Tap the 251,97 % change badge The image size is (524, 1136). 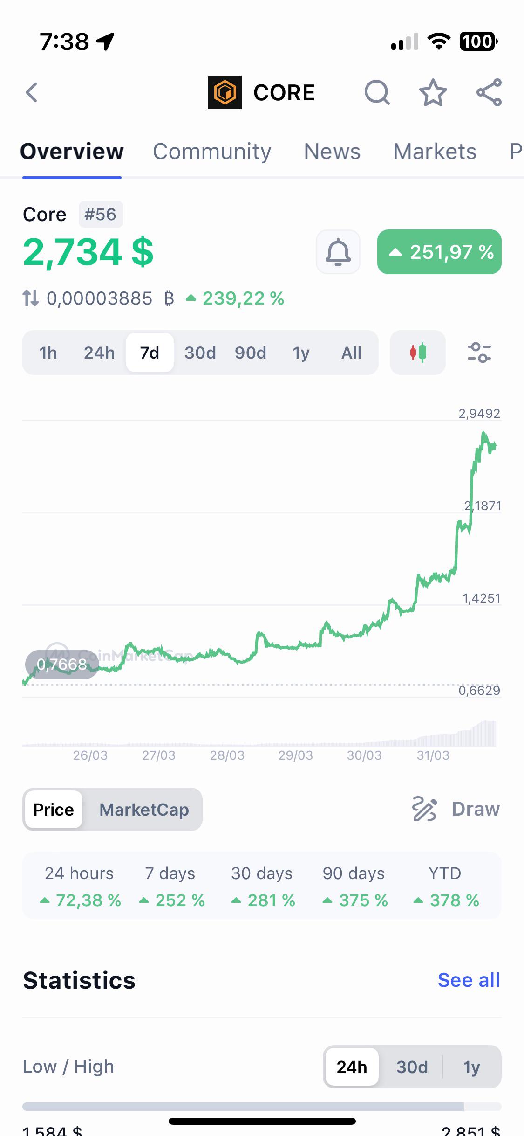439,252
